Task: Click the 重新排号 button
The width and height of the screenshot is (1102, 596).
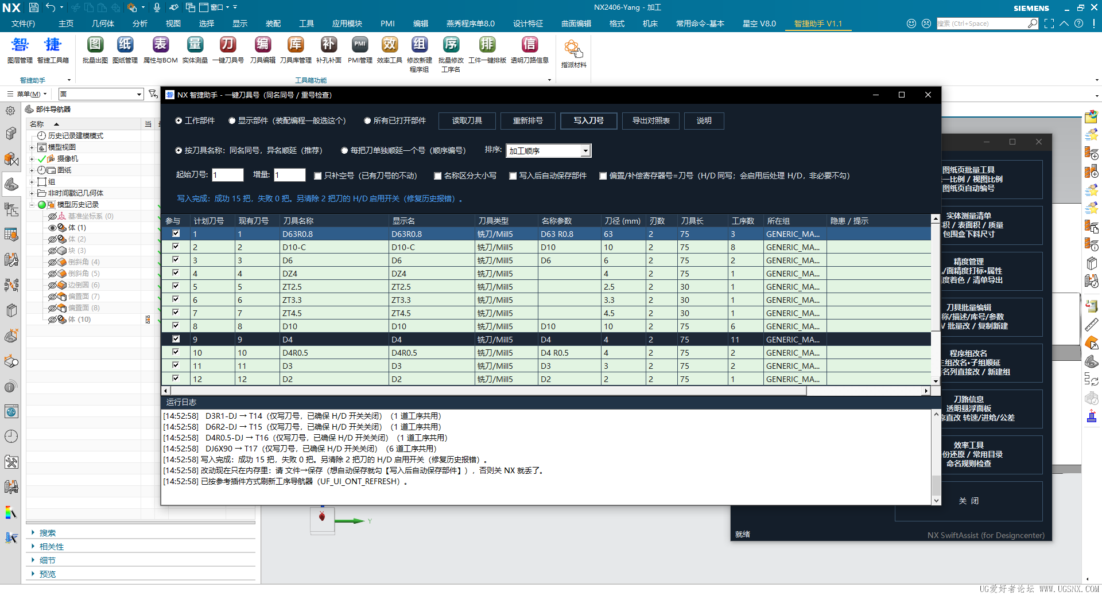Action: coord(528,120)
